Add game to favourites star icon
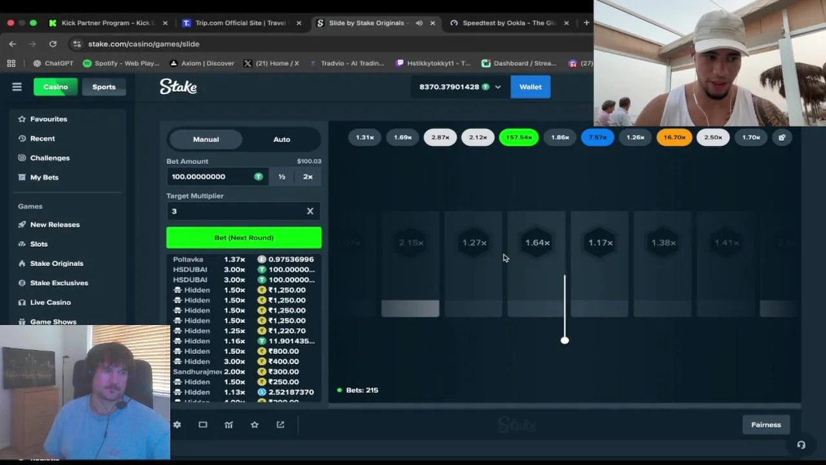 (254, 424)
